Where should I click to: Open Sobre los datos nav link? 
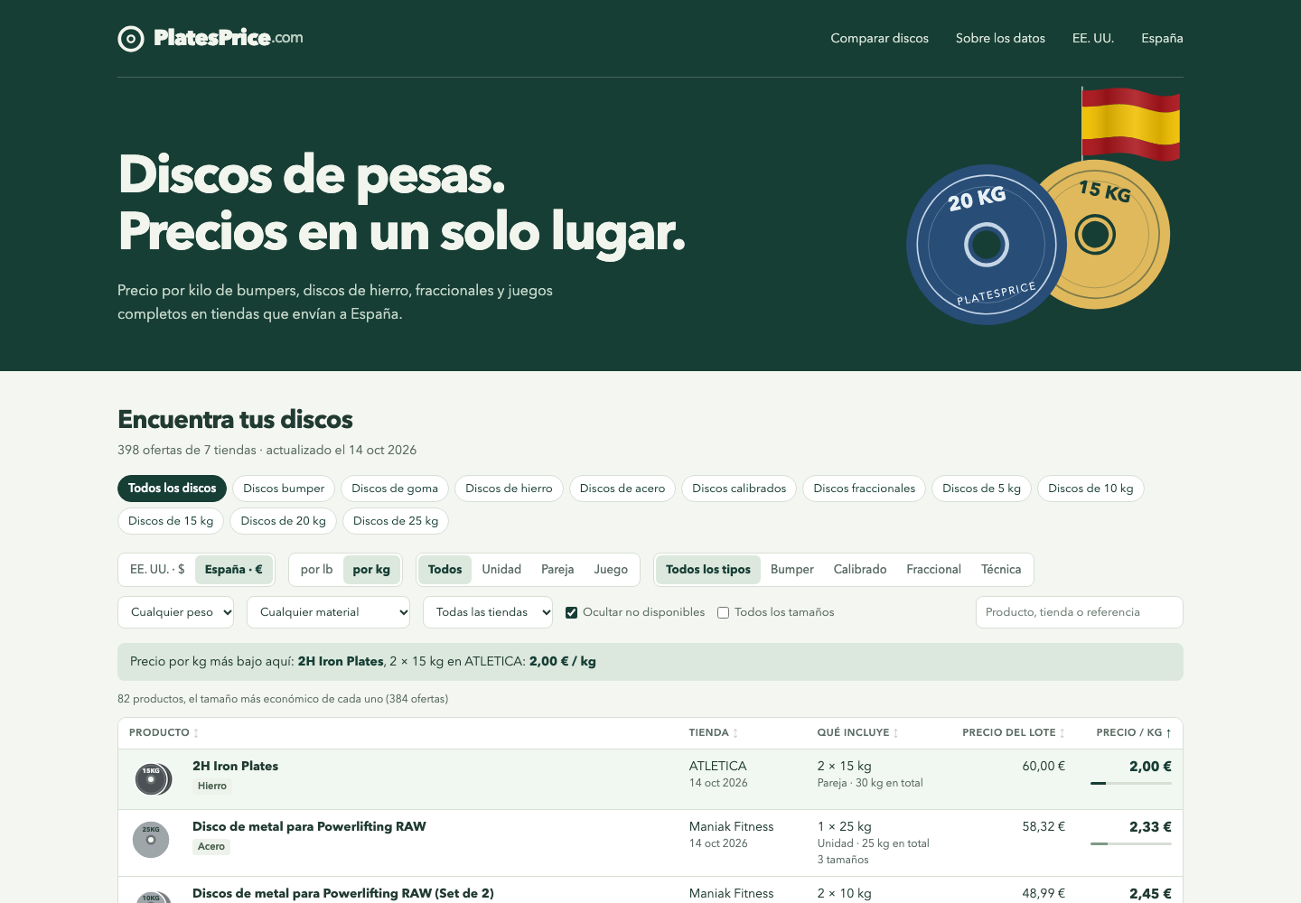[x=1000, y=38]
